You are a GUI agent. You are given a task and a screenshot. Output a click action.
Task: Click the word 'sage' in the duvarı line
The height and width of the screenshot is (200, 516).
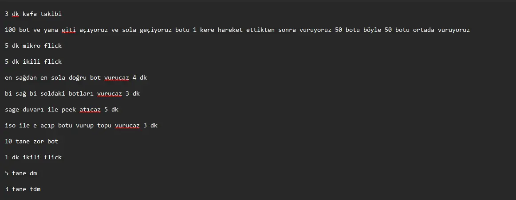coord(12,110)
